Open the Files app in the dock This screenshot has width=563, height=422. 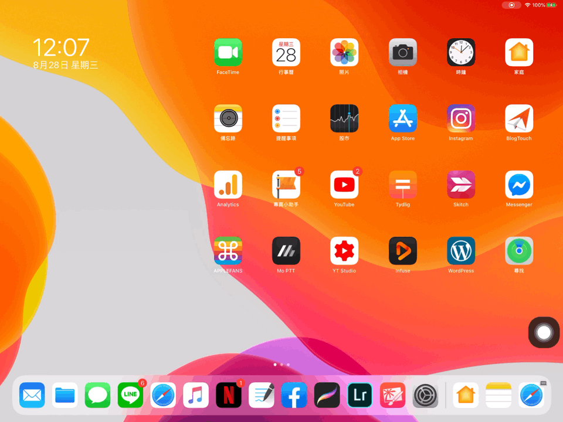(65, 395)
